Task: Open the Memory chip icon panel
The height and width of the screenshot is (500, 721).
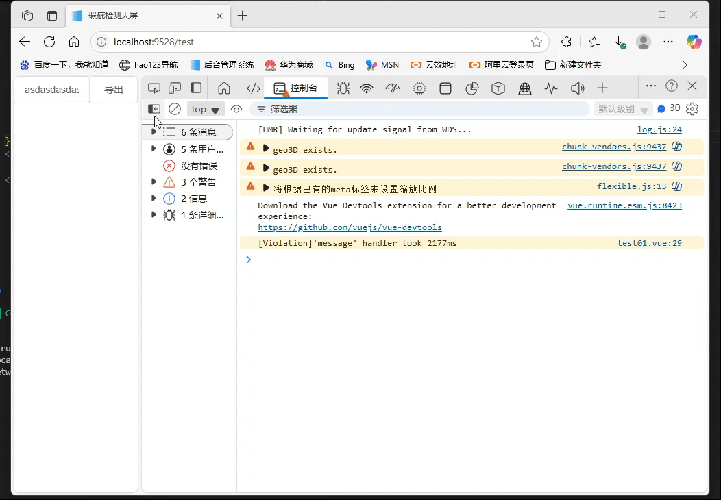Action: pos(419,88)
